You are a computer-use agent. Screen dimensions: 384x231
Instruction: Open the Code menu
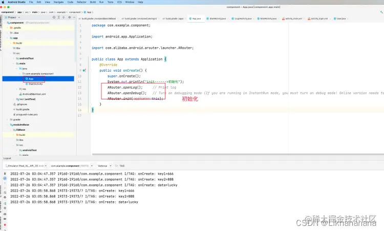point(70,2)
